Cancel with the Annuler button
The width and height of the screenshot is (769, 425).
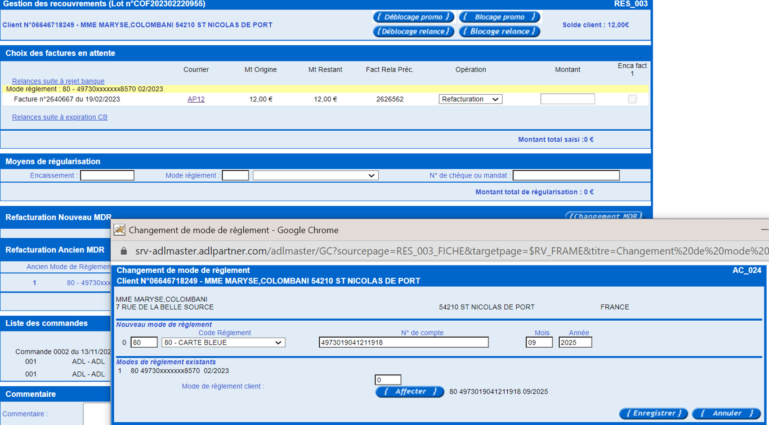coord(726,414)
